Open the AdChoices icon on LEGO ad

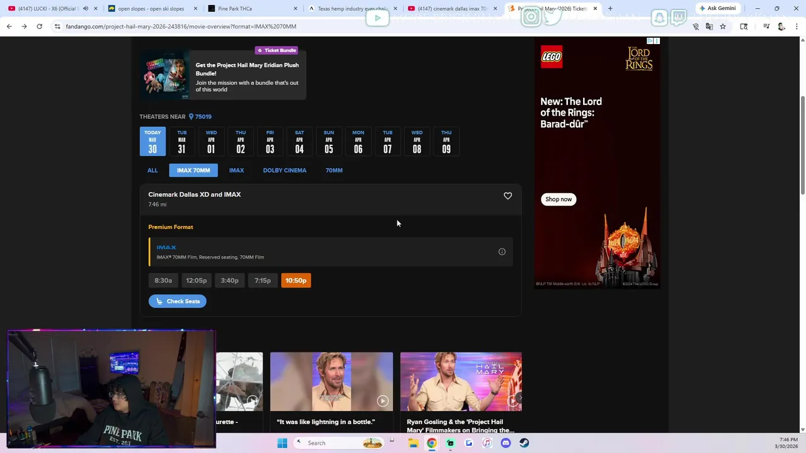pyautogui.click(x=650, y=41)
